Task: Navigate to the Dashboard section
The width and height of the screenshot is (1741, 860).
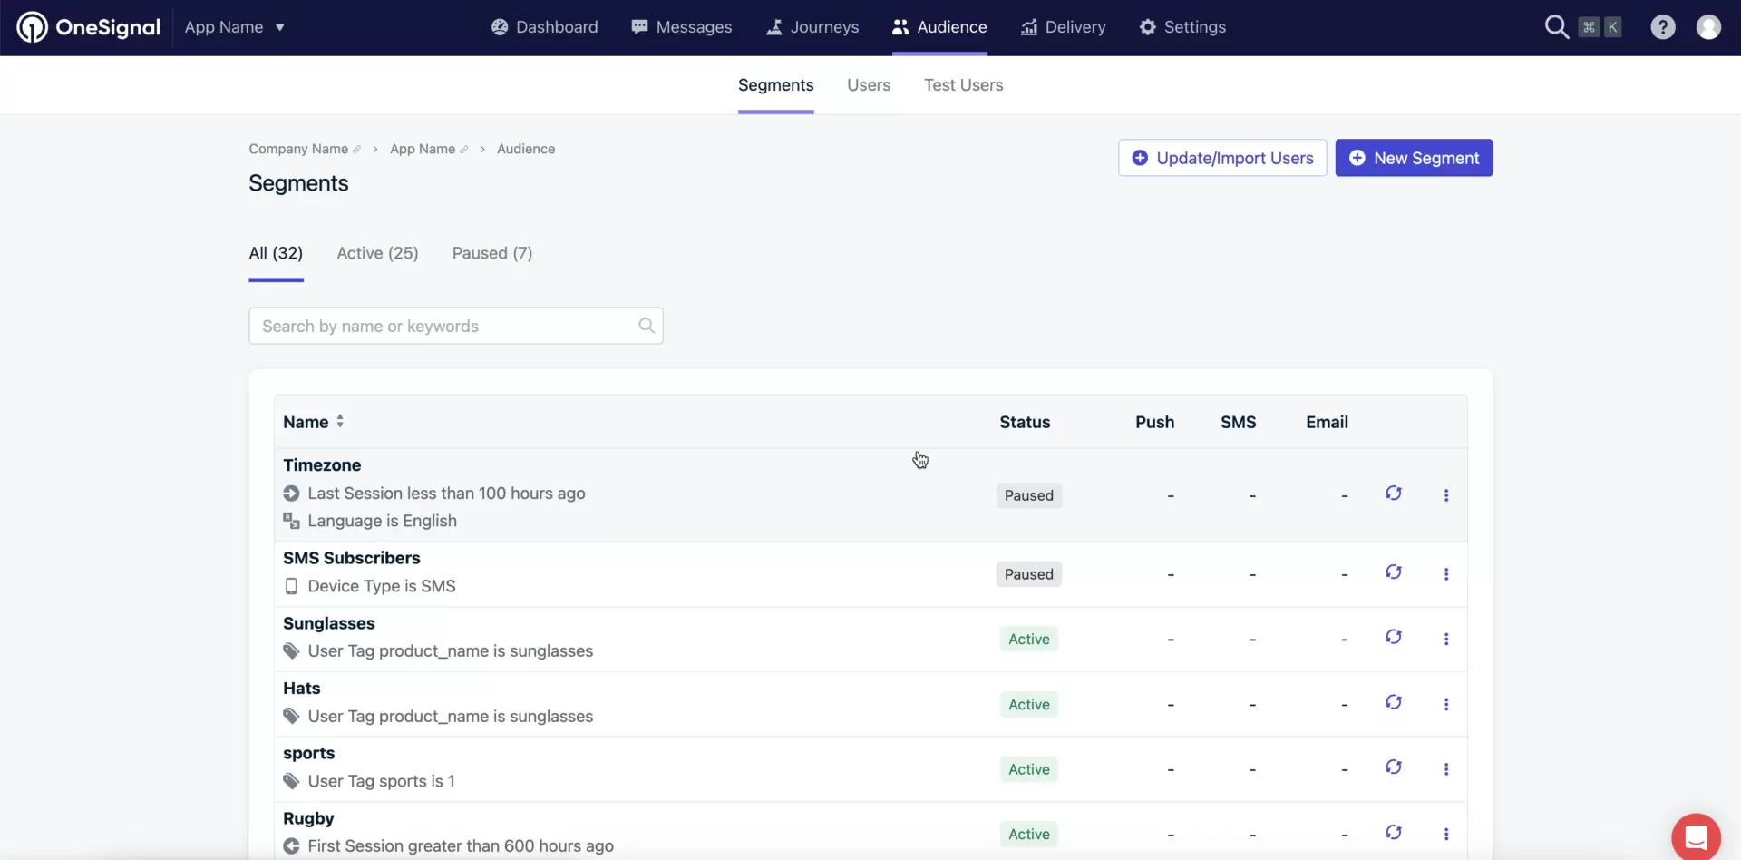Action: (x=543, y=26)
